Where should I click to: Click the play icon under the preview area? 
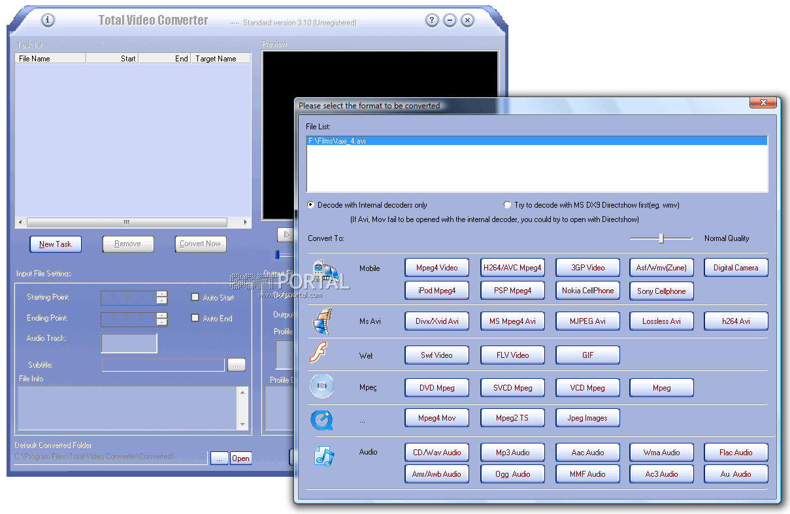pyautogui.click(x=286, y=234)
